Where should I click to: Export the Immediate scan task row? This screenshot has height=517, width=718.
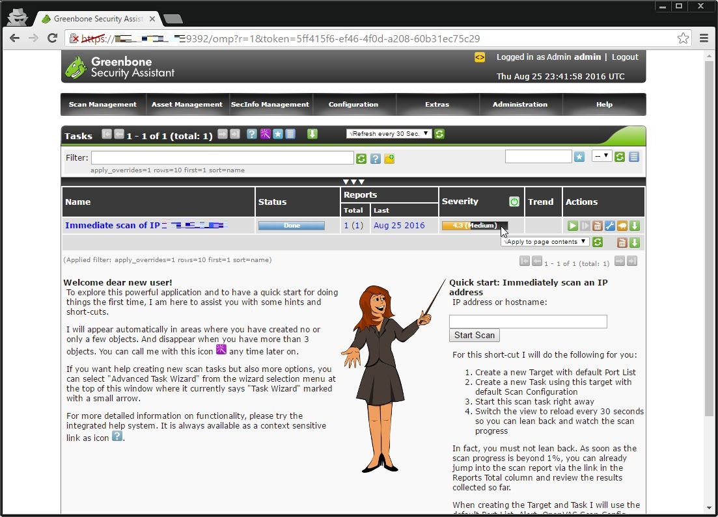[634, 226]
